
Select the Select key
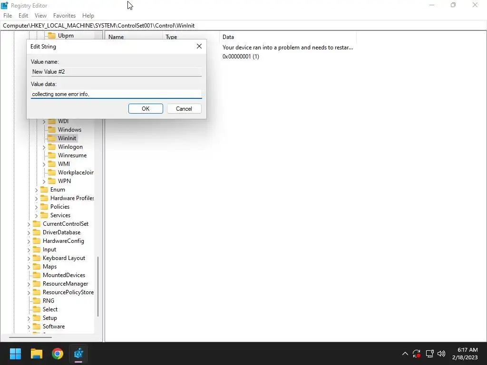50,309
